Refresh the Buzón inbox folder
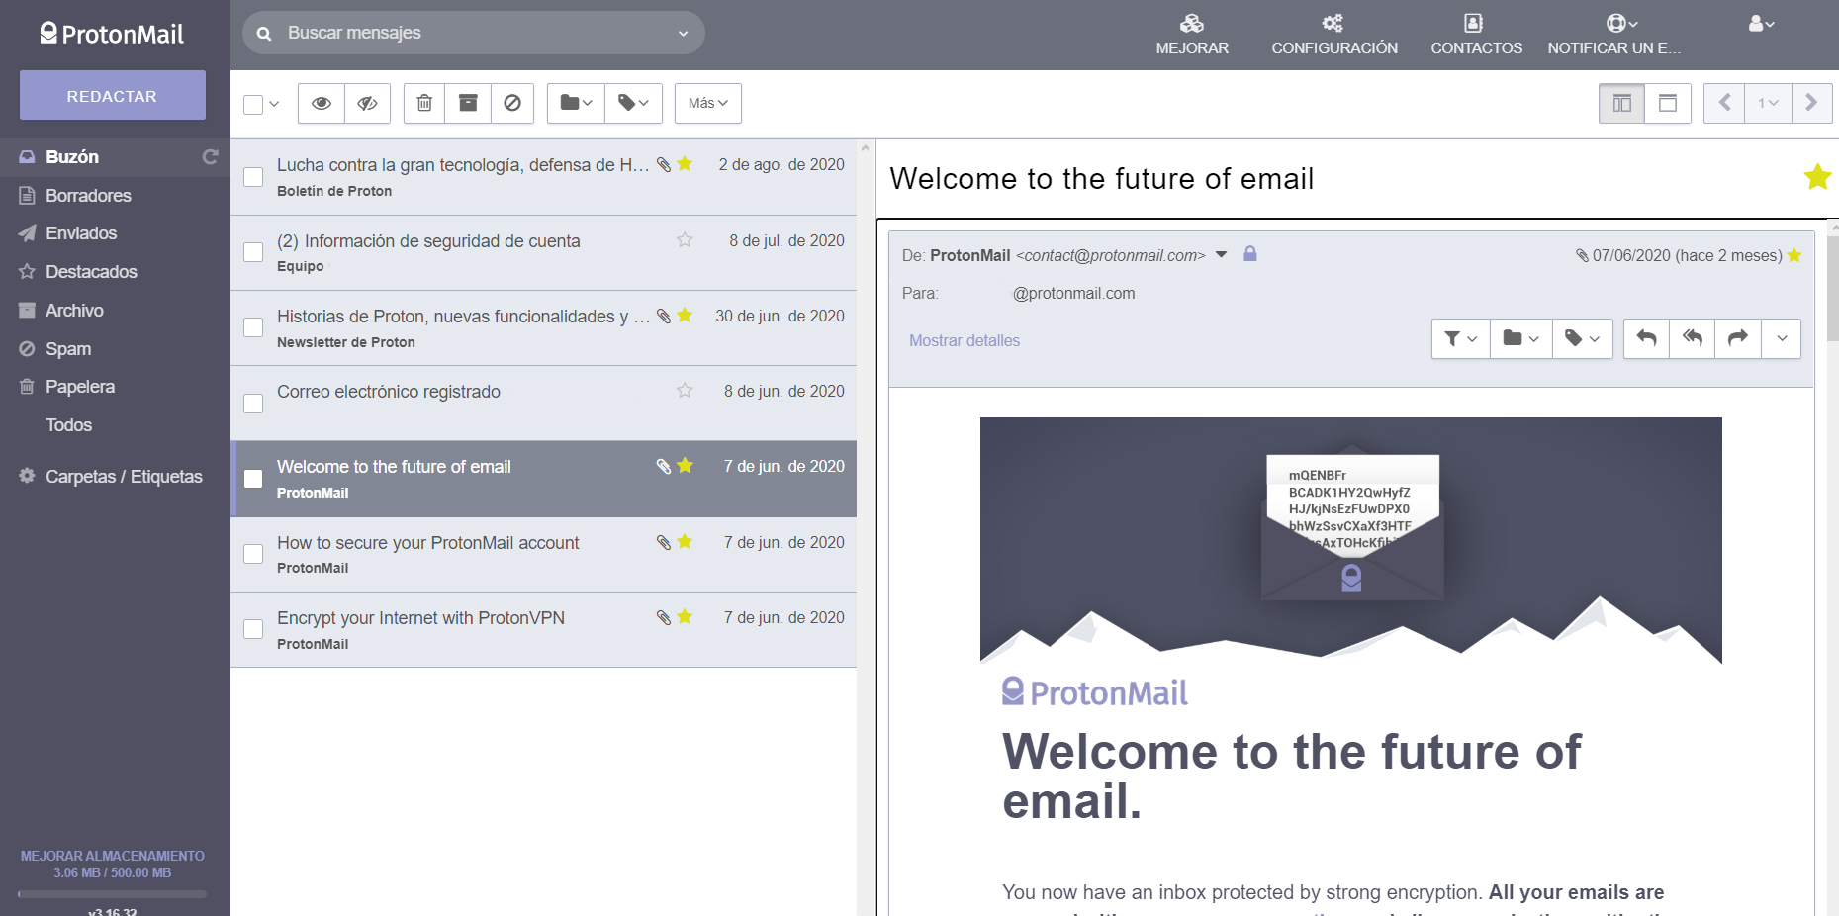 coord(210,156)
